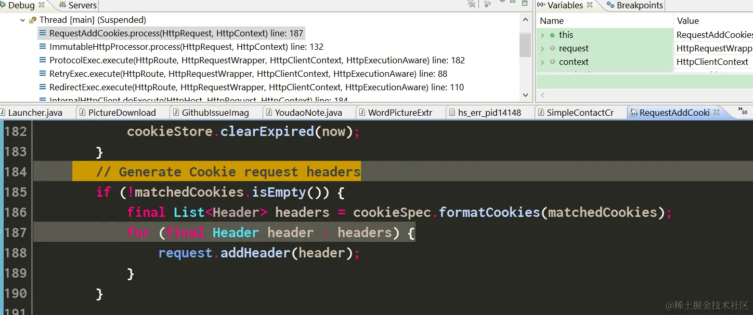Select RequestAddCookies.process stack frame line 187

pyautogui.click(x=176, y=33)
